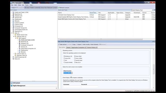166x93 pixels.
Task: Enable the Linux PPC checkbox
Action: (64, 58)
